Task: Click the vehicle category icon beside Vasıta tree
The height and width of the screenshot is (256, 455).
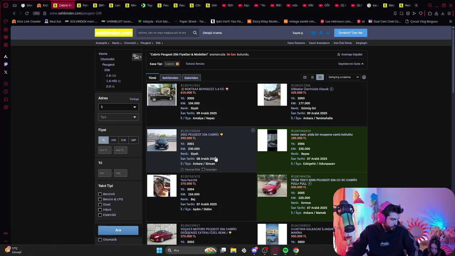Action: pos(137,57)
